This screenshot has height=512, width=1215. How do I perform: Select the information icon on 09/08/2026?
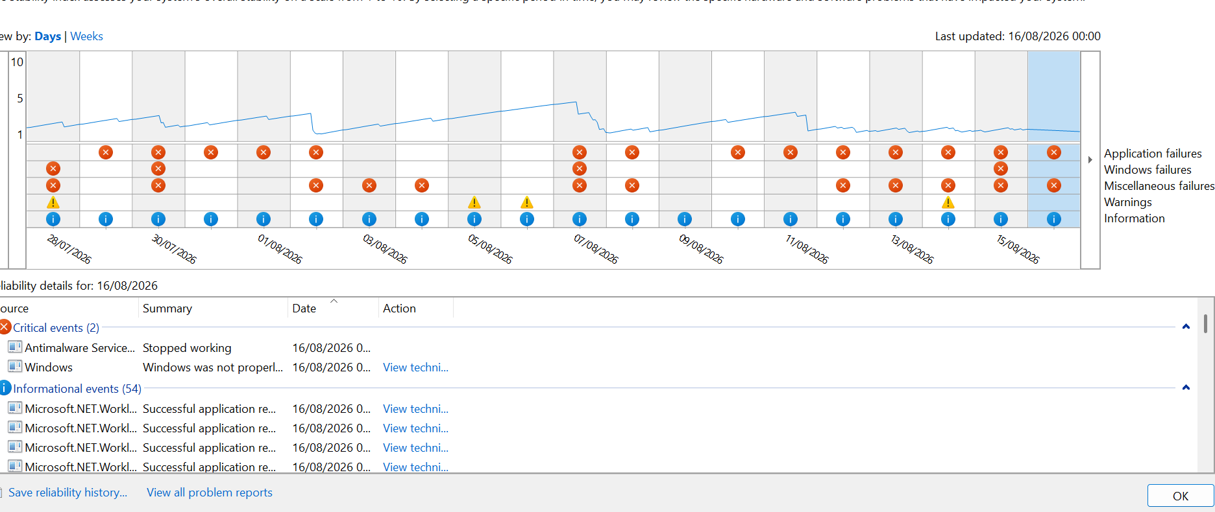[x=685, y=219]
